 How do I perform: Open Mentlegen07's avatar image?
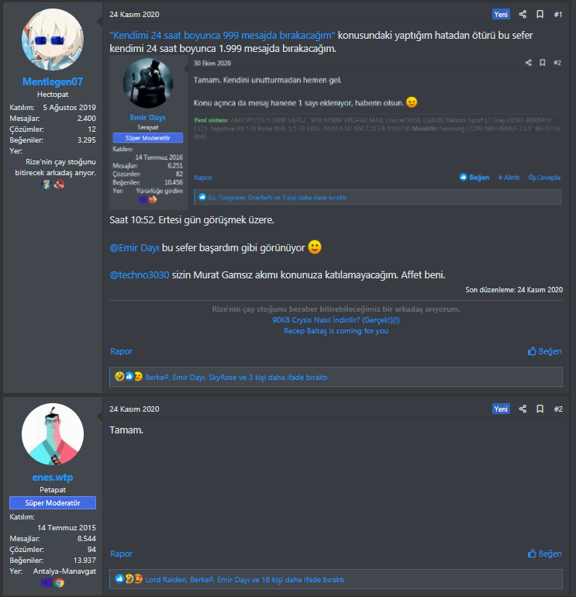tap(53, 40)
